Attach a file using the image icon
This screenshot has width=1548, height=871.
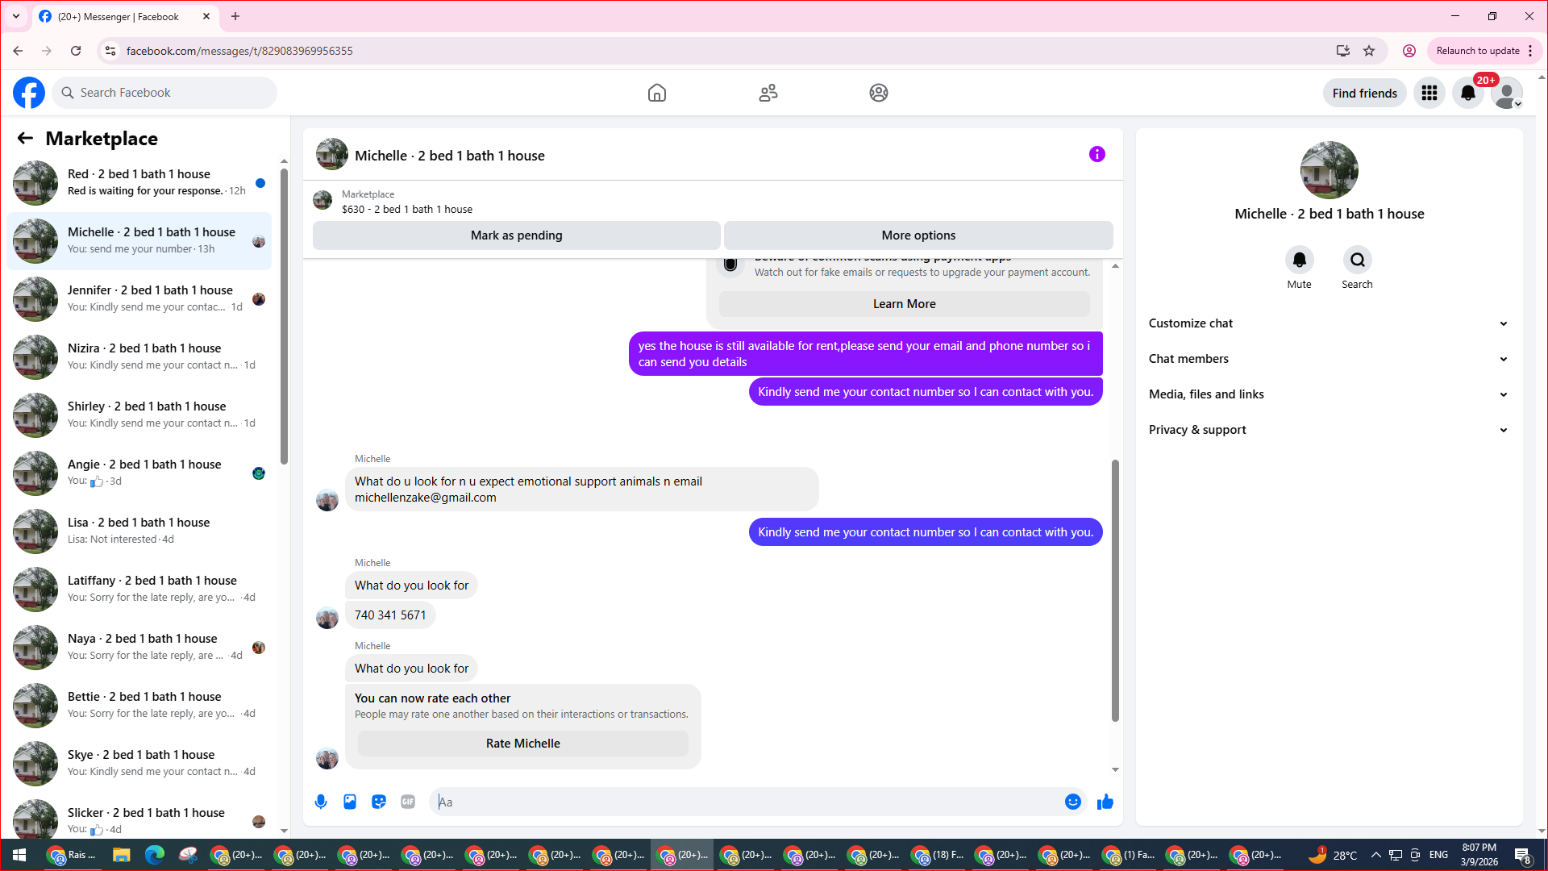pos(350,802)
